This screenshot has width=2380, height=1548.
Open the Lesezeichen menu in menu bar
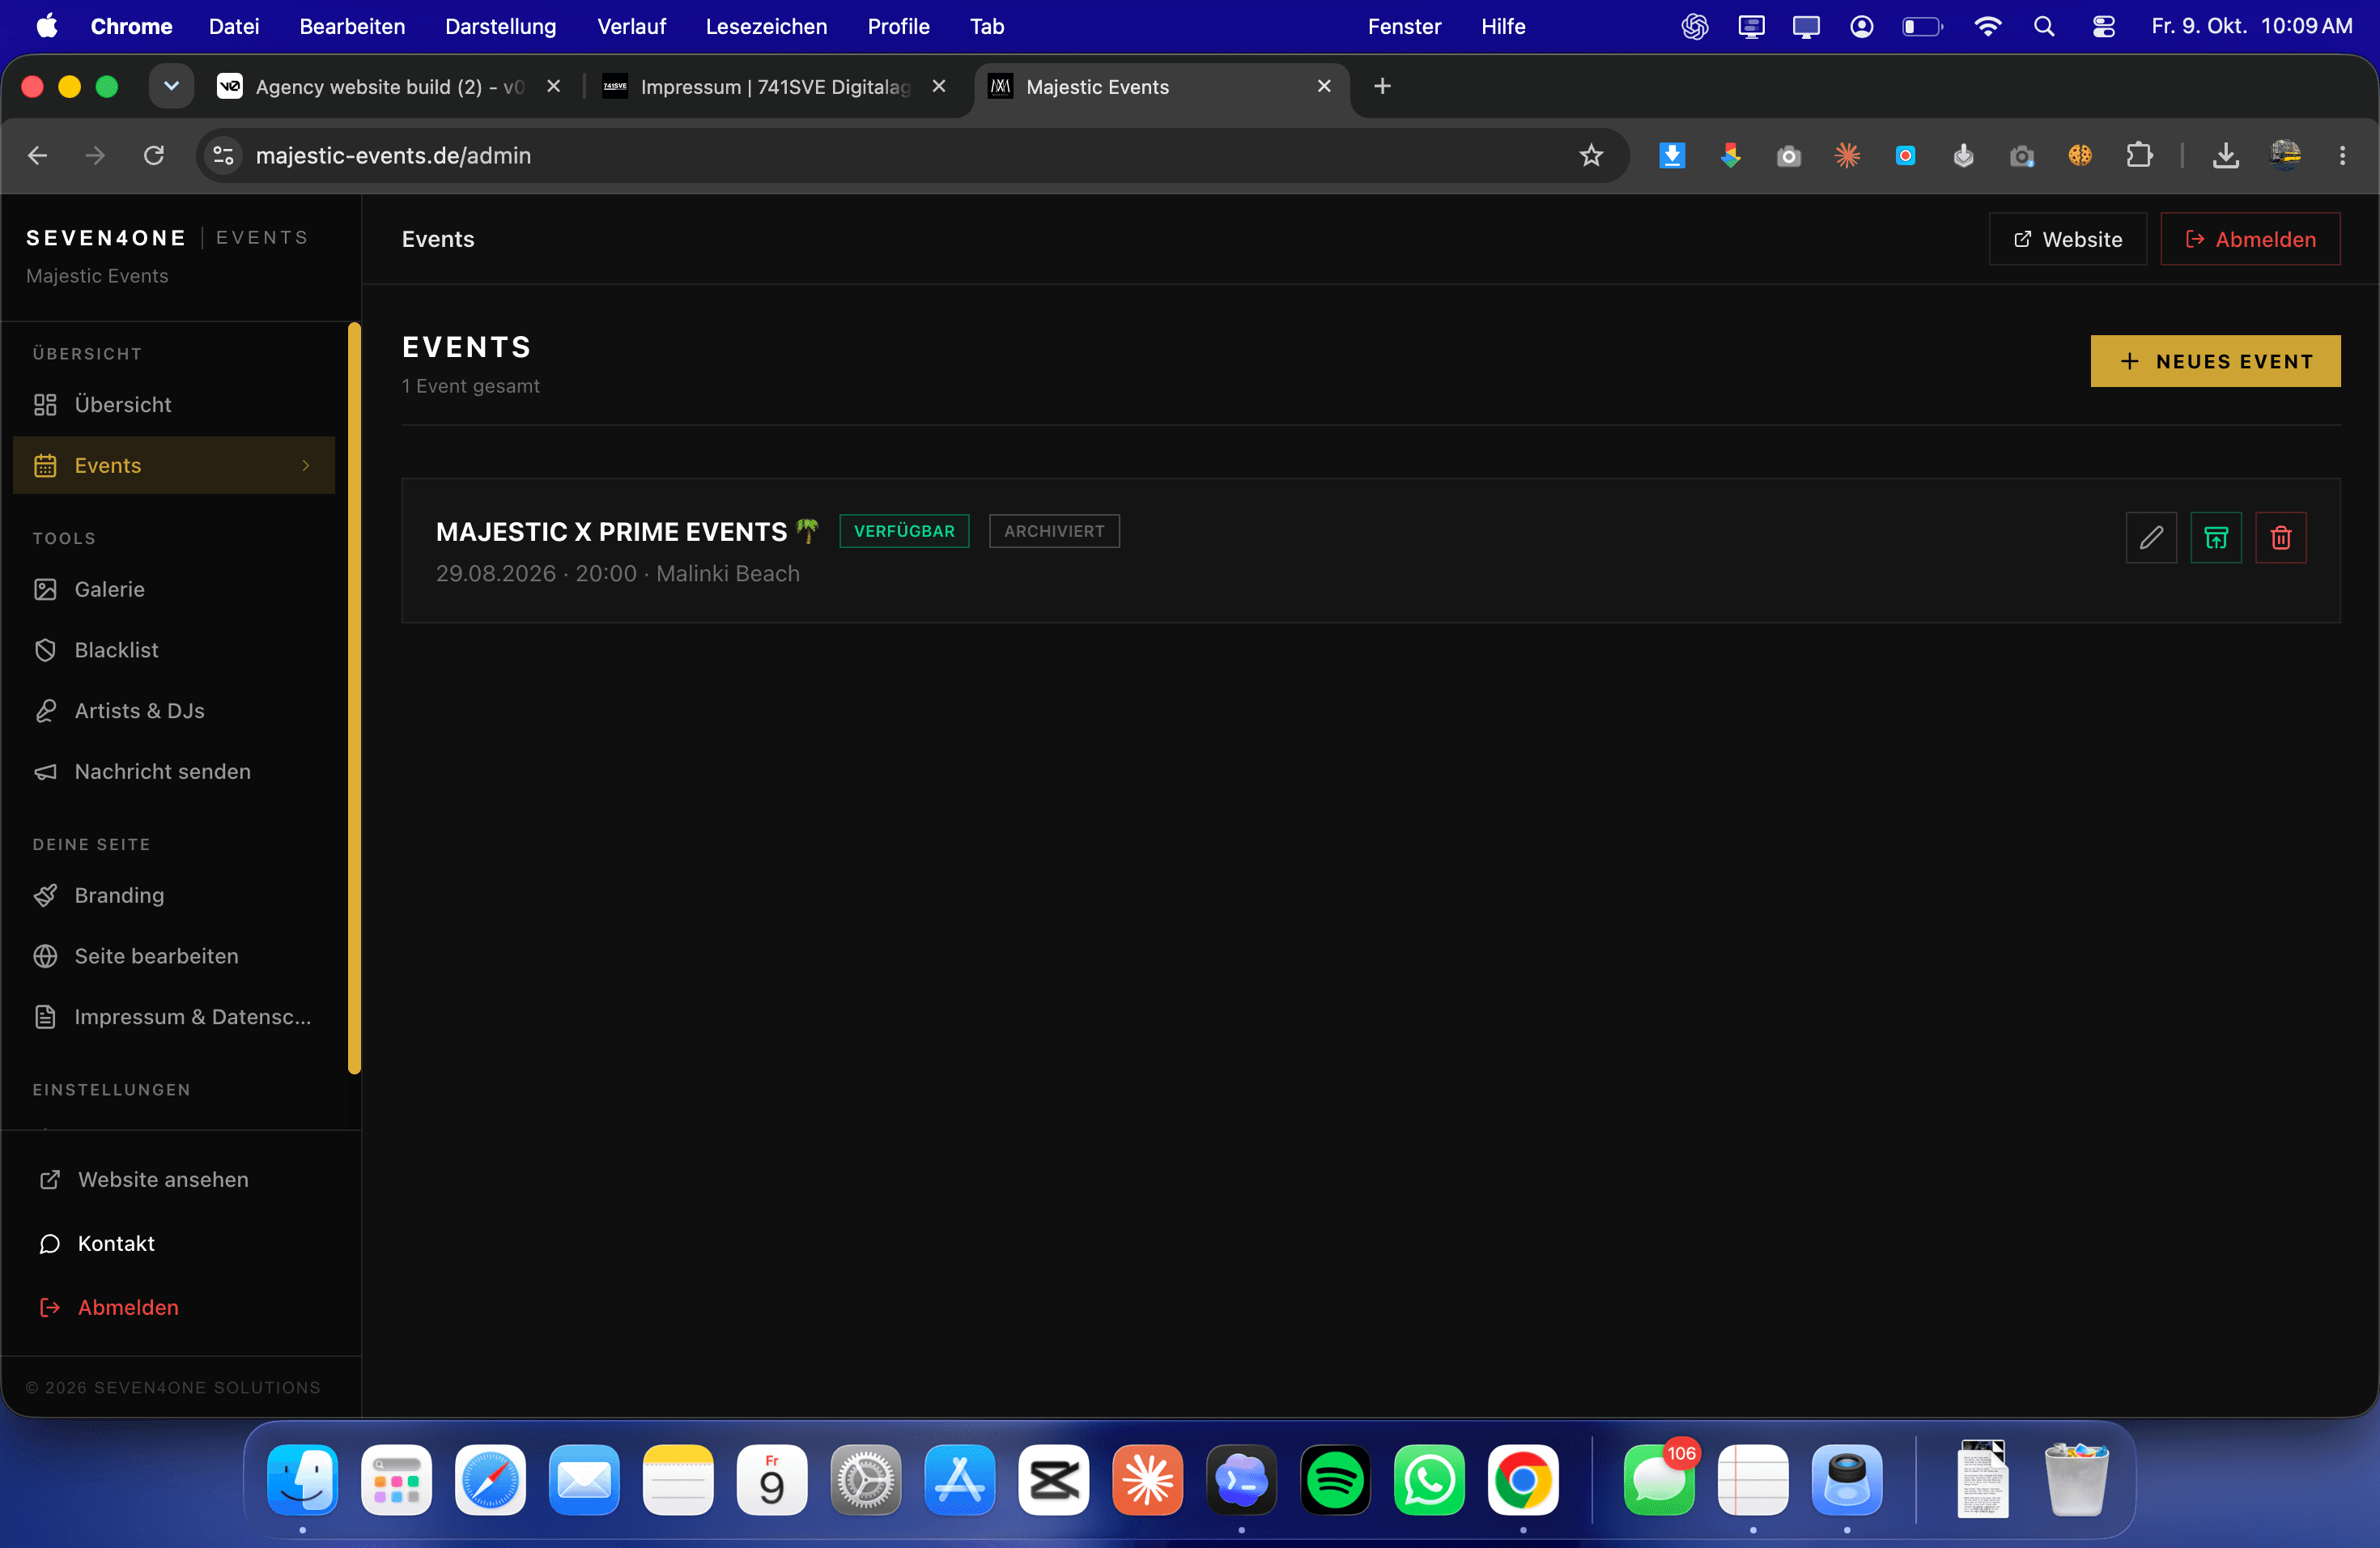click(x=766, y=26)
